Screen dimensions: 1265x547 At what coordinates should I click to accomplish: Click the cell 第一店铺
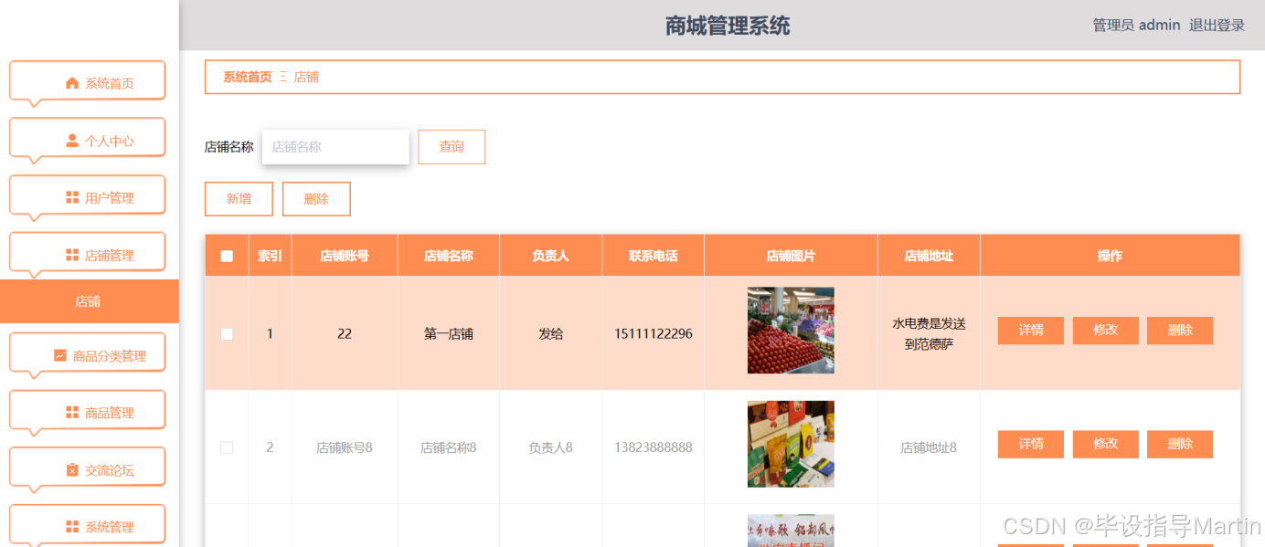coord(449,334)
